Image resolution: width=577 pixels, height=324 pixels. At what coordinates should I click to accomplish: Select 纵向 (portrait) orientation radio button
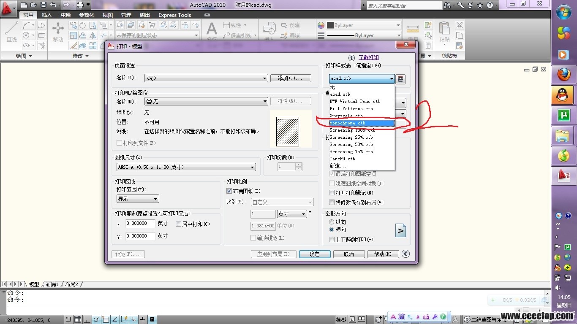coord(332,222)
